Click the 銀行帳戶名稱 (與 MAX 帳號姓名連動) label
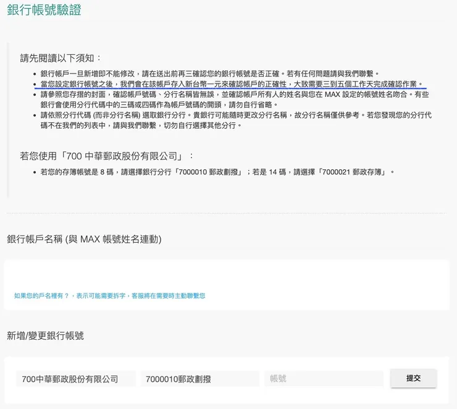Image resolution: width=457 pixels, height=409 pixels. [x=84, y=239]
